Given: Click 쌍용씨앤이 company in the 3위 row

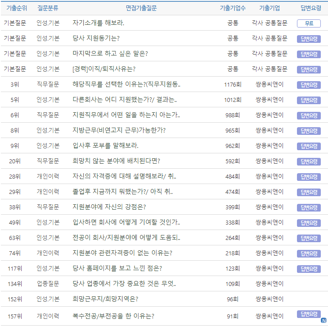Looking at the screenshot, I should pyautogui.click(x=270, y=84).
